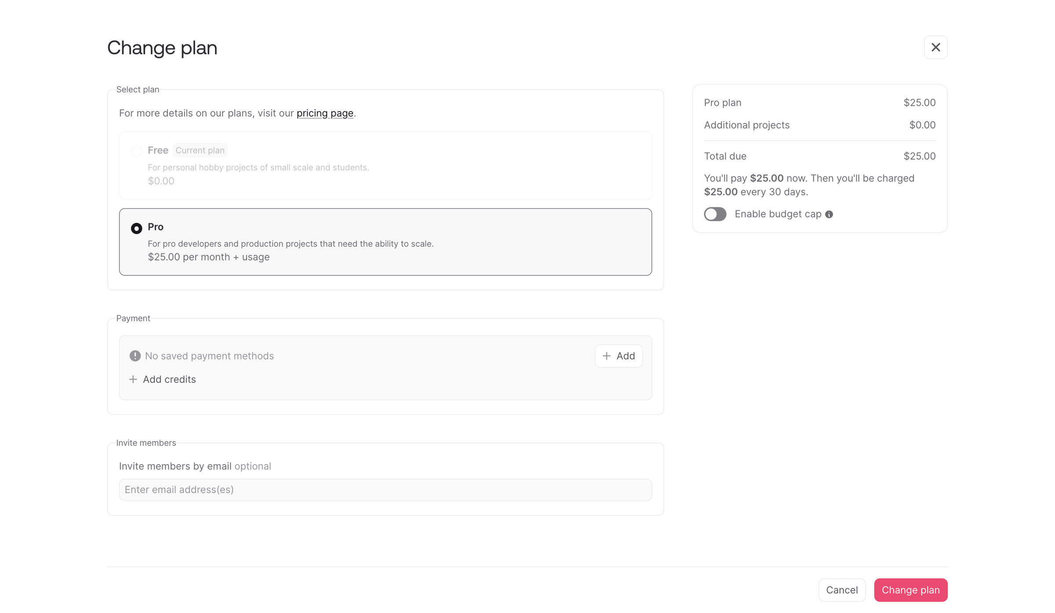1055x613 pixels.
Task: Click the warning icon beside no payment methods
Action: (135, 355)
